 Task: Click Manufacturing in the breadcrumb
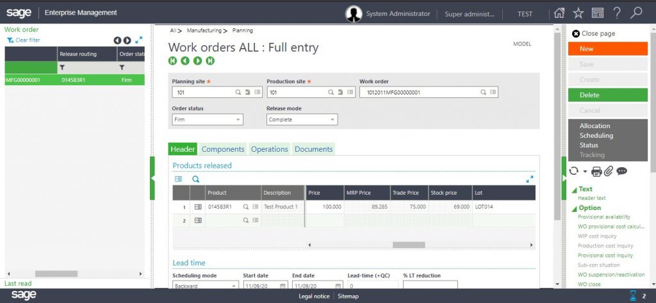coord(204,31)
